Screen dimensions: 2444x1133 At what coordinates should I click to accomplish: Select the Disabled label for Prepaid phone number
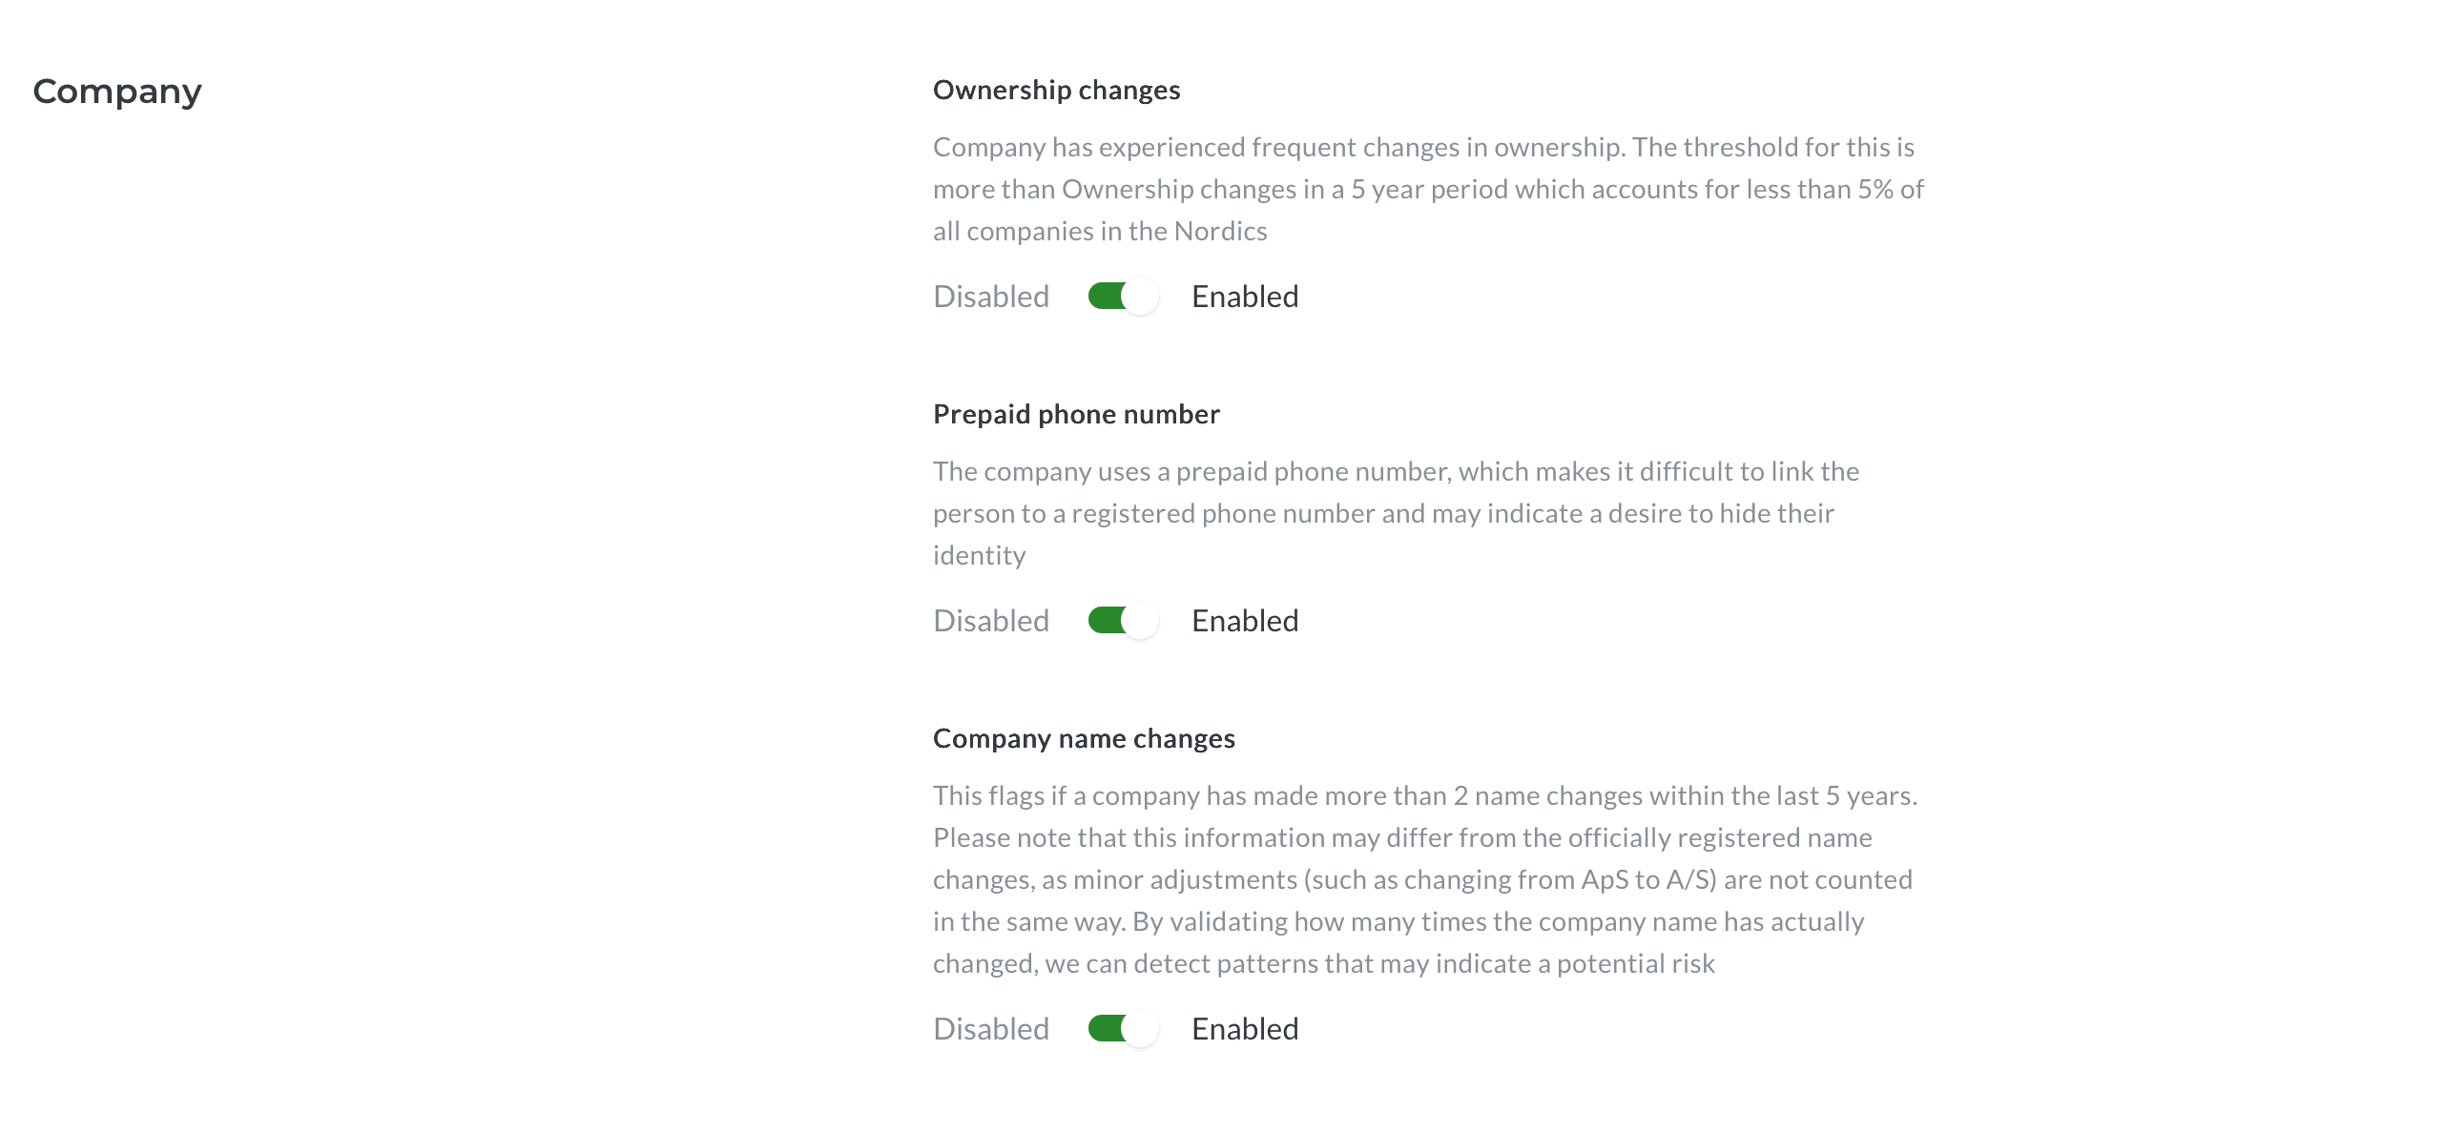pos(991,621)
